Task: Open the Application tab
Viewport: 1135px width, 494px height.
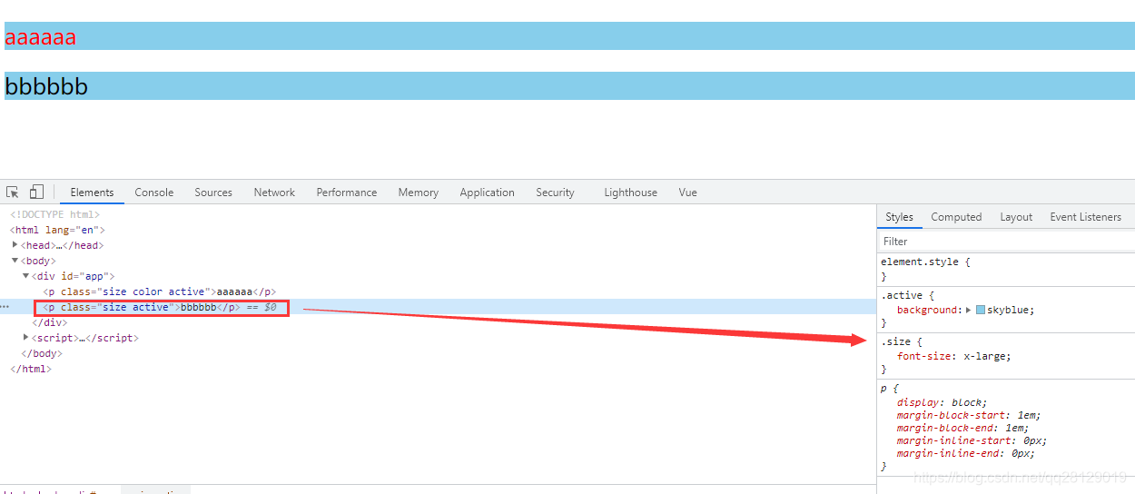Action: click(487, 193)
